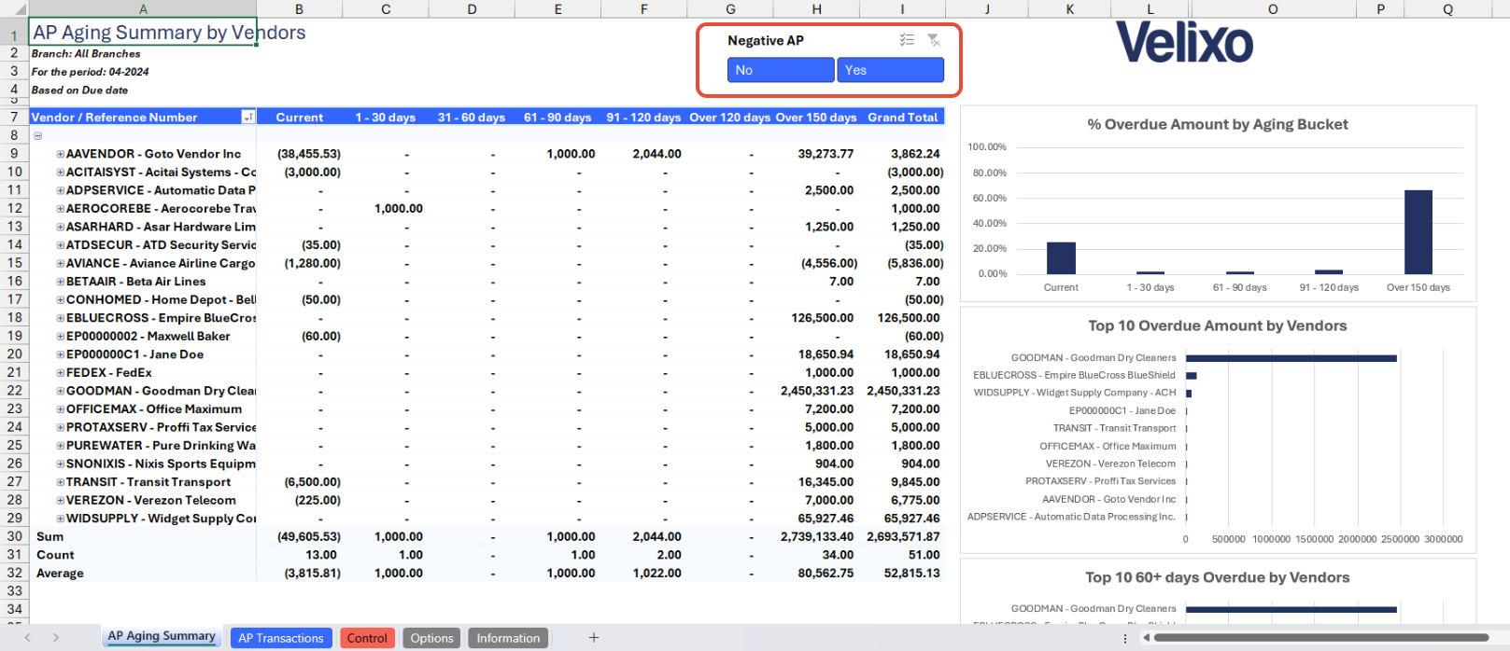Expand the AAVENDOR - Goto Vendor Inc row
The width and height of the screenshot is (1510, 651).
point(61,154)
